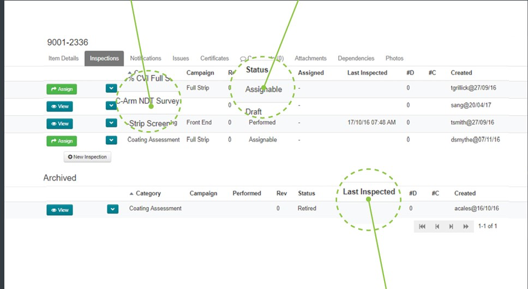Expand dropdown for archived Coating Assessment
The height and width of the screenshot is (289, 528).
(113, 209)
